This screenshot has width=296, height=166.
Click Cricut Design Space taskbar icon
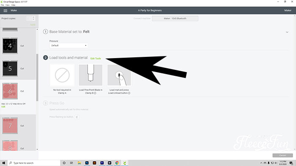point(125,163)
